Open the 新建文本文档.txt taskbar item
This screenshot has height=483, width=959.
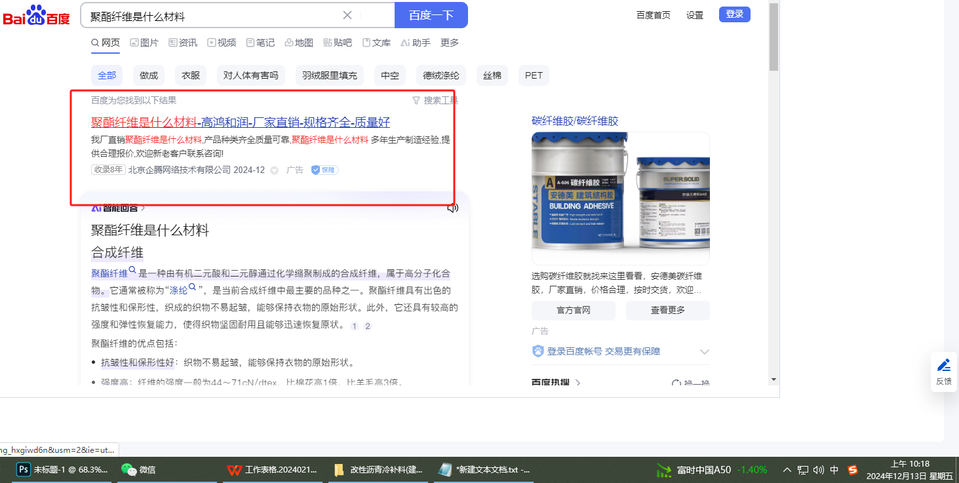tap(484, 470)
